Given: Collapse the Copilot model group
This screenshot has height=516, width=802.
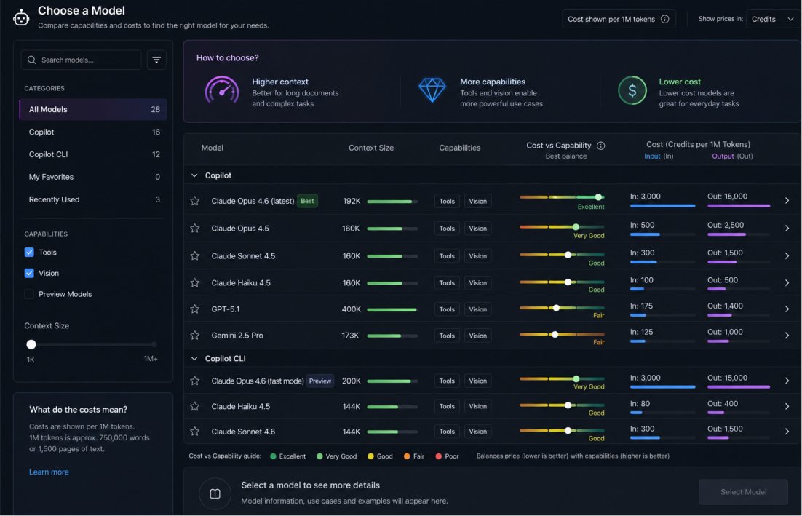Looking at the screenshot, I should (194, 175).
